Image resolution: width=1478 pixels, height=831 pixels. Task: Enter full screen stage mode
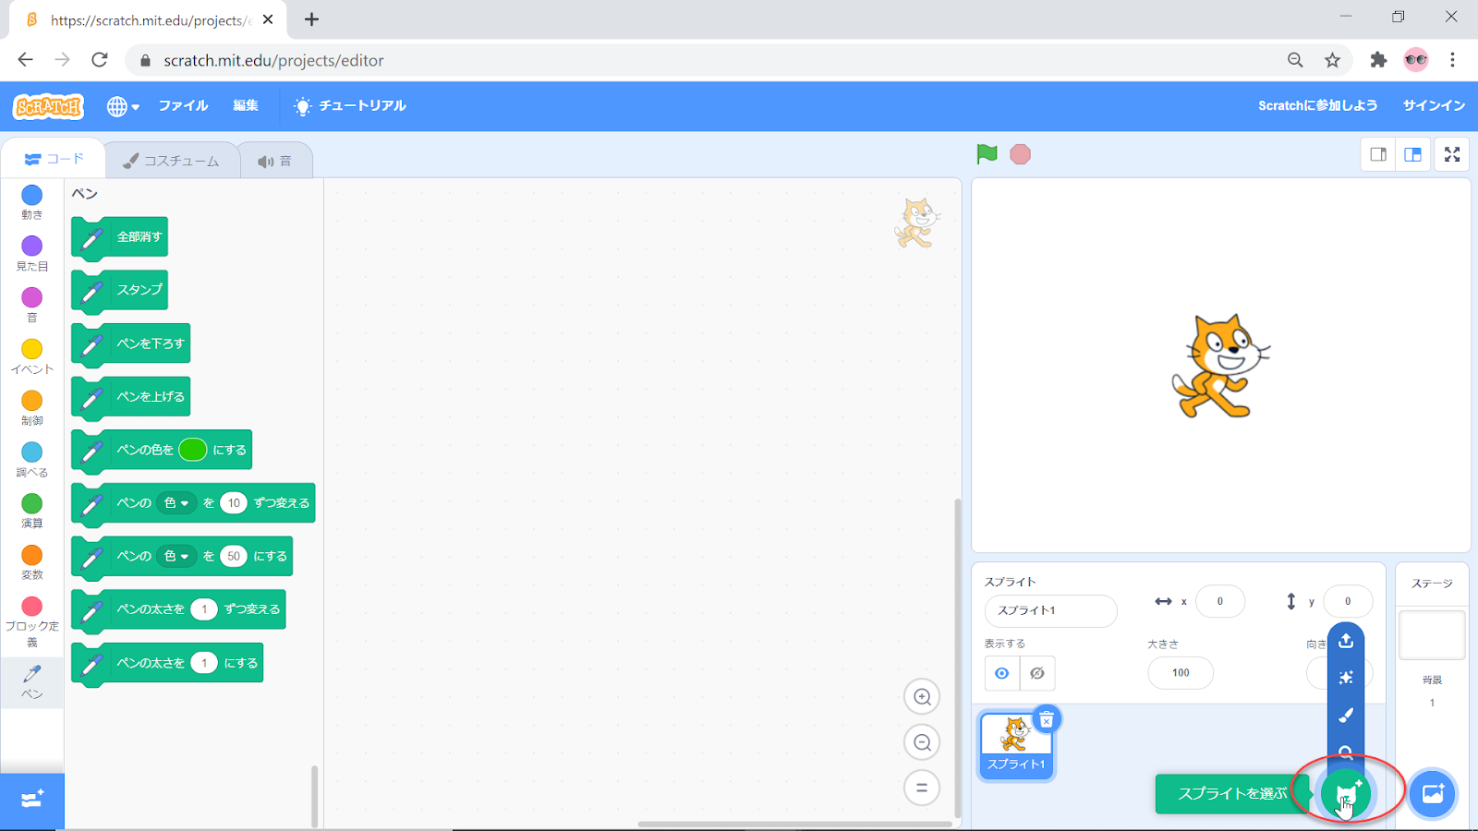[1452, 154]
